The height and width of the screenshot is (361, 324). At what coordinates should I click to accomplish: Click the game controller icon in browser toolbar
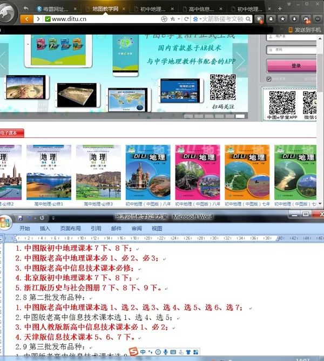(306, 19)
